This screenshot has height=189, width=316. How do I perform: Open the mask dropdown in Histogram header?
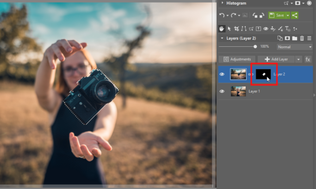pos(303,3)
